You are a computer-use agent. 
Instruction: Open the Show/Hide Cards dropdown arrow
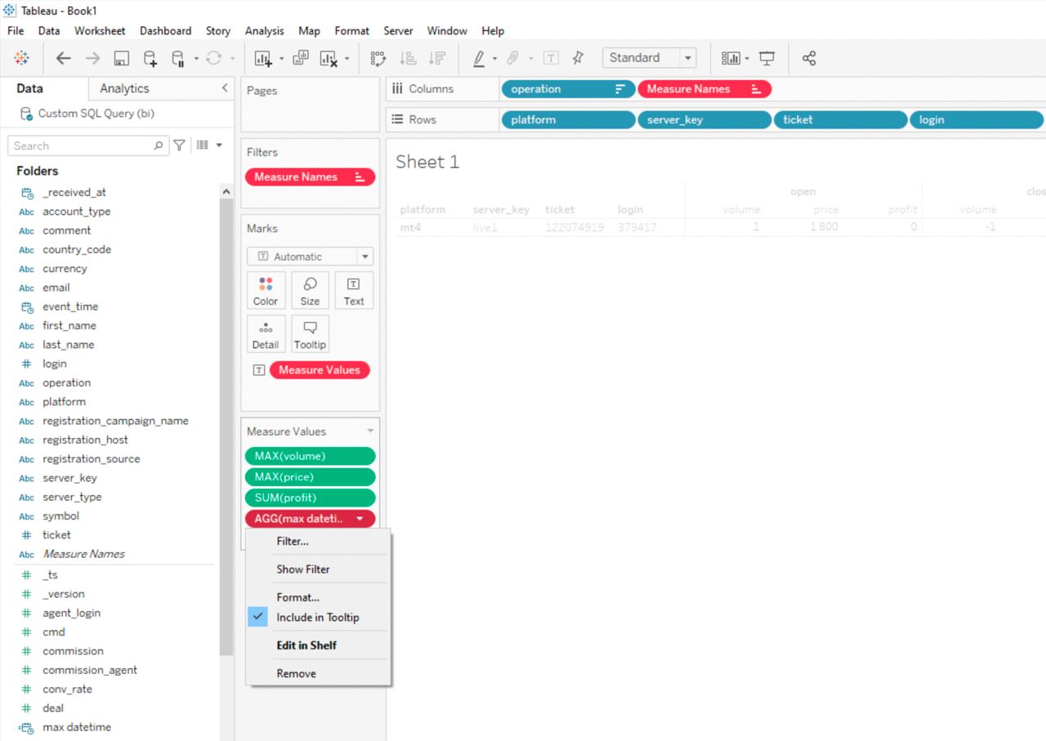[x=747, y=59]
